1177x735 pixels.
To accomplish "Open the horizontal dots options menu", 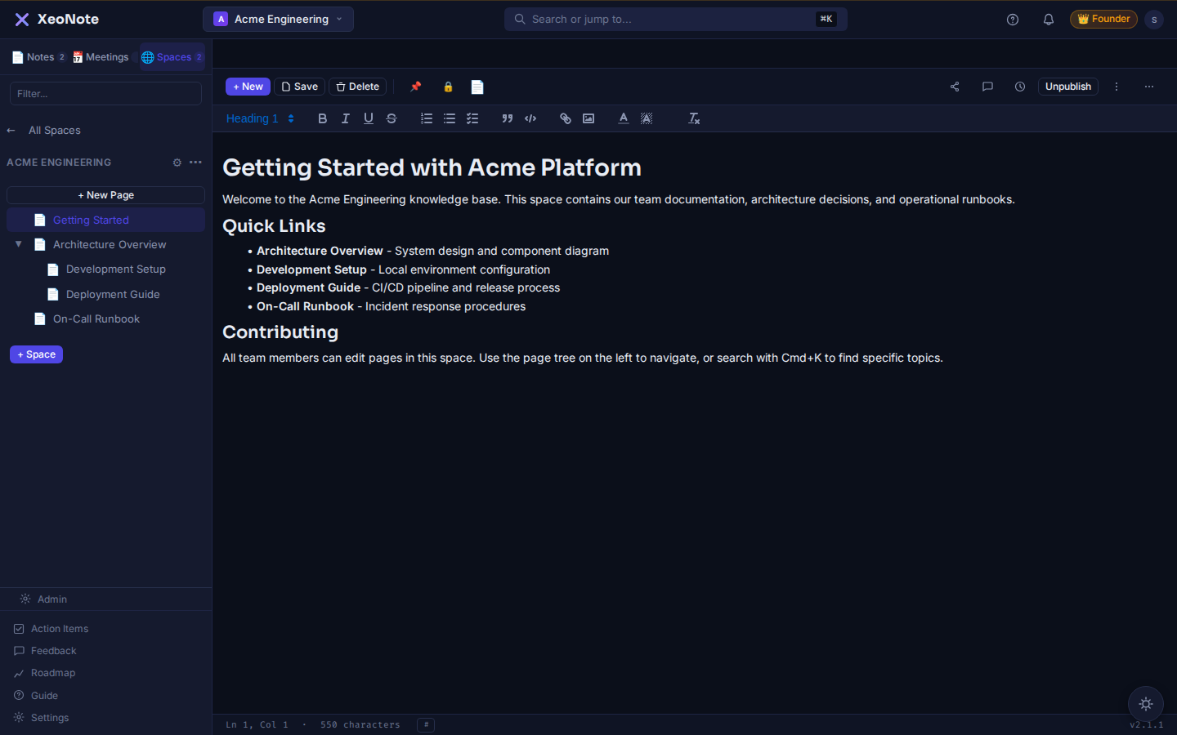I will (x=1149, y=87).
